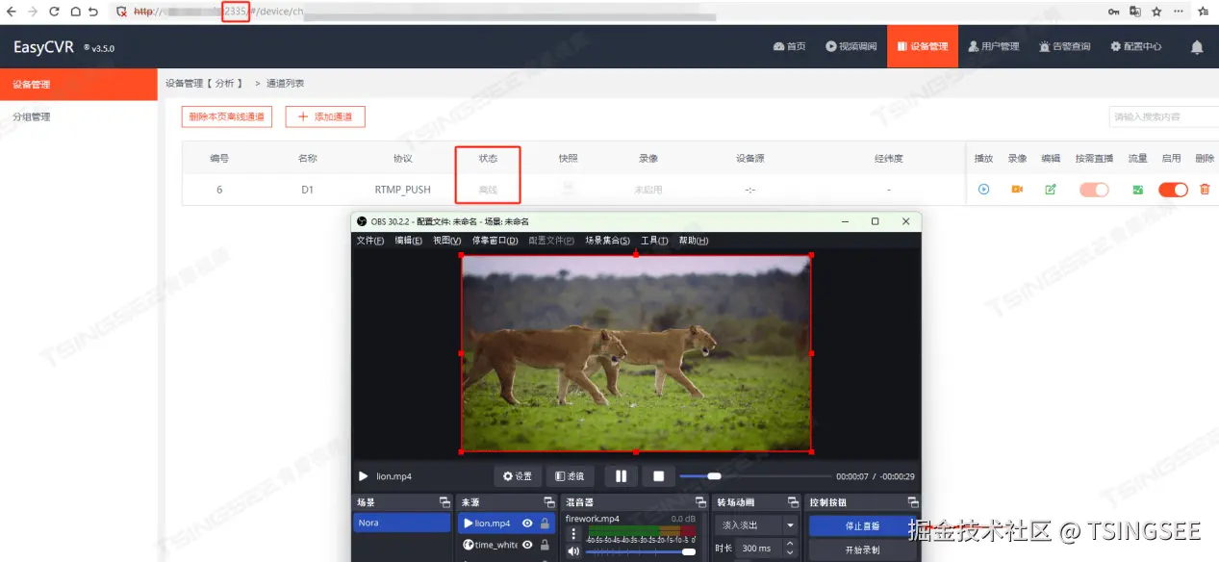Click the channel search input field
Image resolution: width=1219 pixels, height=562 pixels.
pyautogui.click(x=1163, y=116)
